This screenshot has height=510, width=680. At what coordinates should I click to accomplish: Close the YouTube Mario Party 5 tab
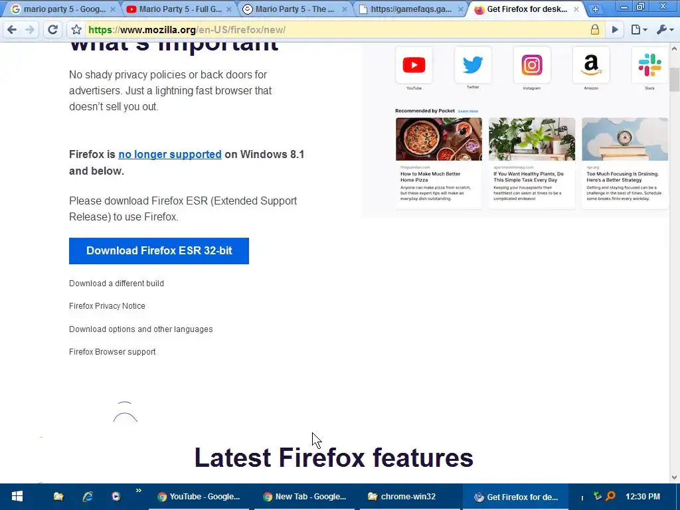click(229, 9)
